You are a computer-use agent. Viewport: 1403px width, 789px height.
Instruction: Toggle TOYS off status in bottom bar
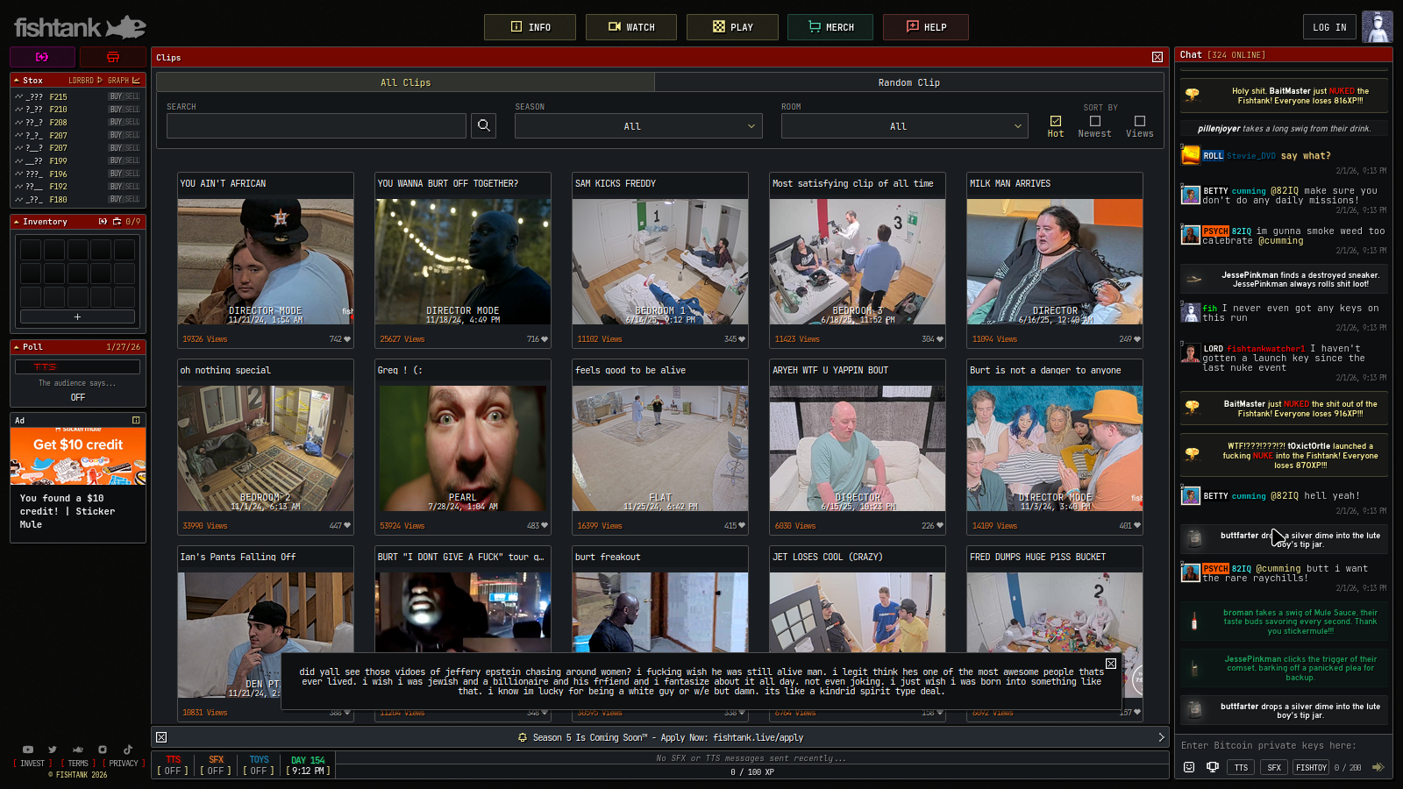[x=259, y=765]
